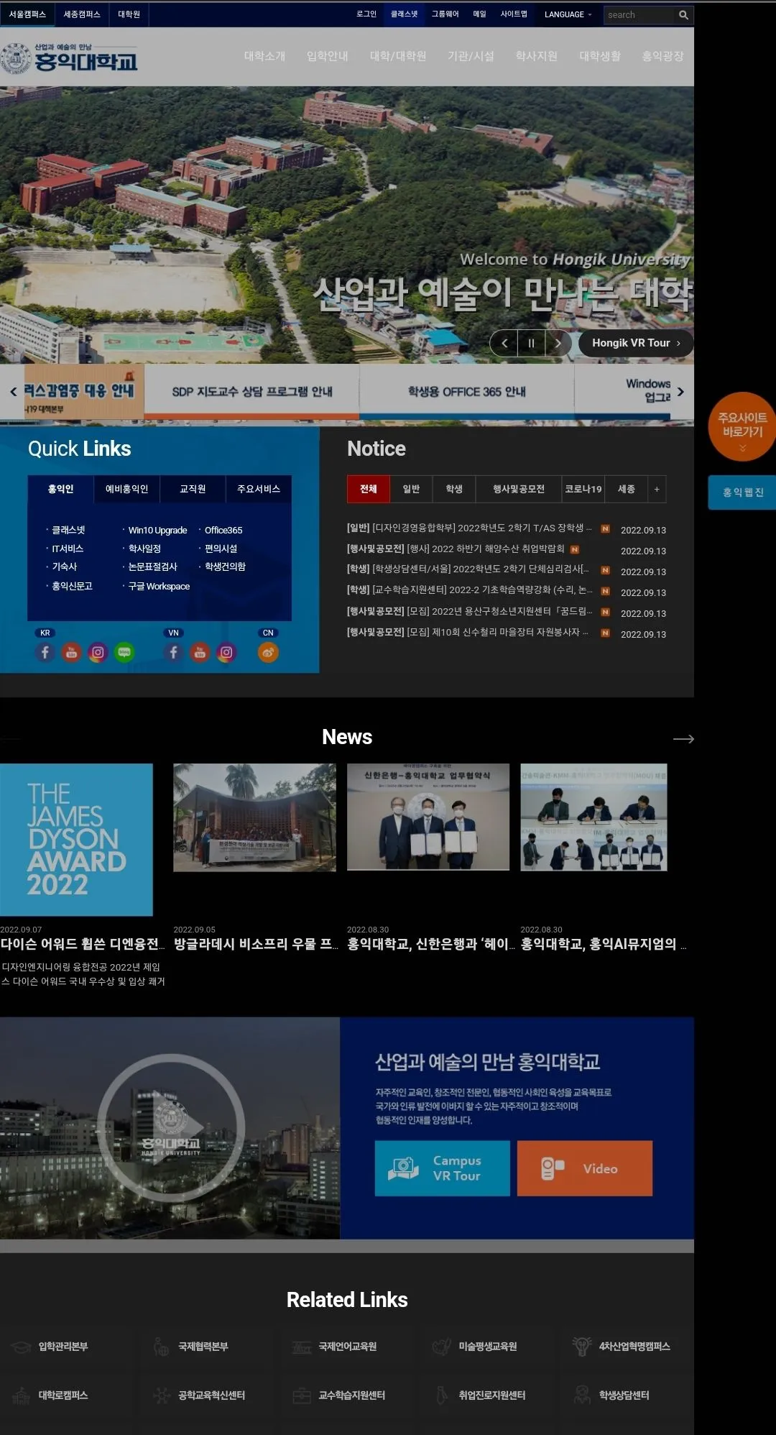Click in the search input field

[639, 15]
